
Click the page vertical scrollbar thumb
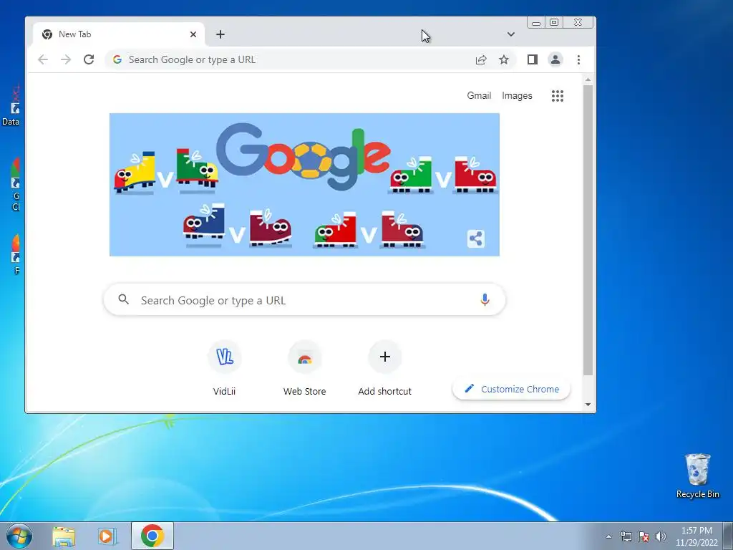point(588,230)
